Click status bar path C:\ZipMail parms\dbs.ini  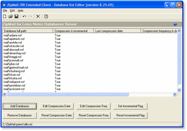pos(17,124)
